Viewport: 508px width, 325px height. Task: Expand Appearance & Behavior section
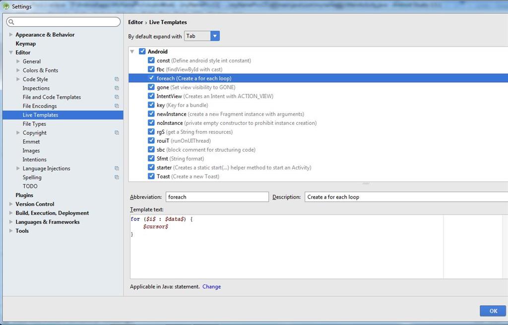11,34
